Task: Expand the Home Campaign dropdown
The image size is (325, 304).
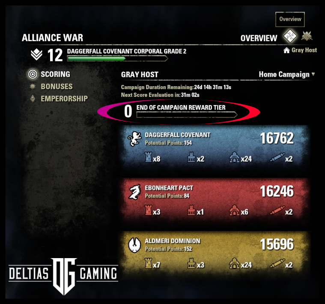Action: tap(287, 74)
